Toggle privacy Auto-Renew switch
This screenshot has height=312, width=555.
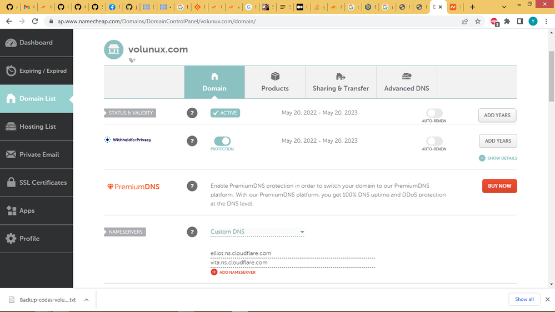point(434,141)
